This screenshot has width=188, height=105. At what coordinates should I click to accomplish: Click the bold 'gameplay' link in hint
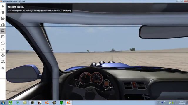coord(67,10)
